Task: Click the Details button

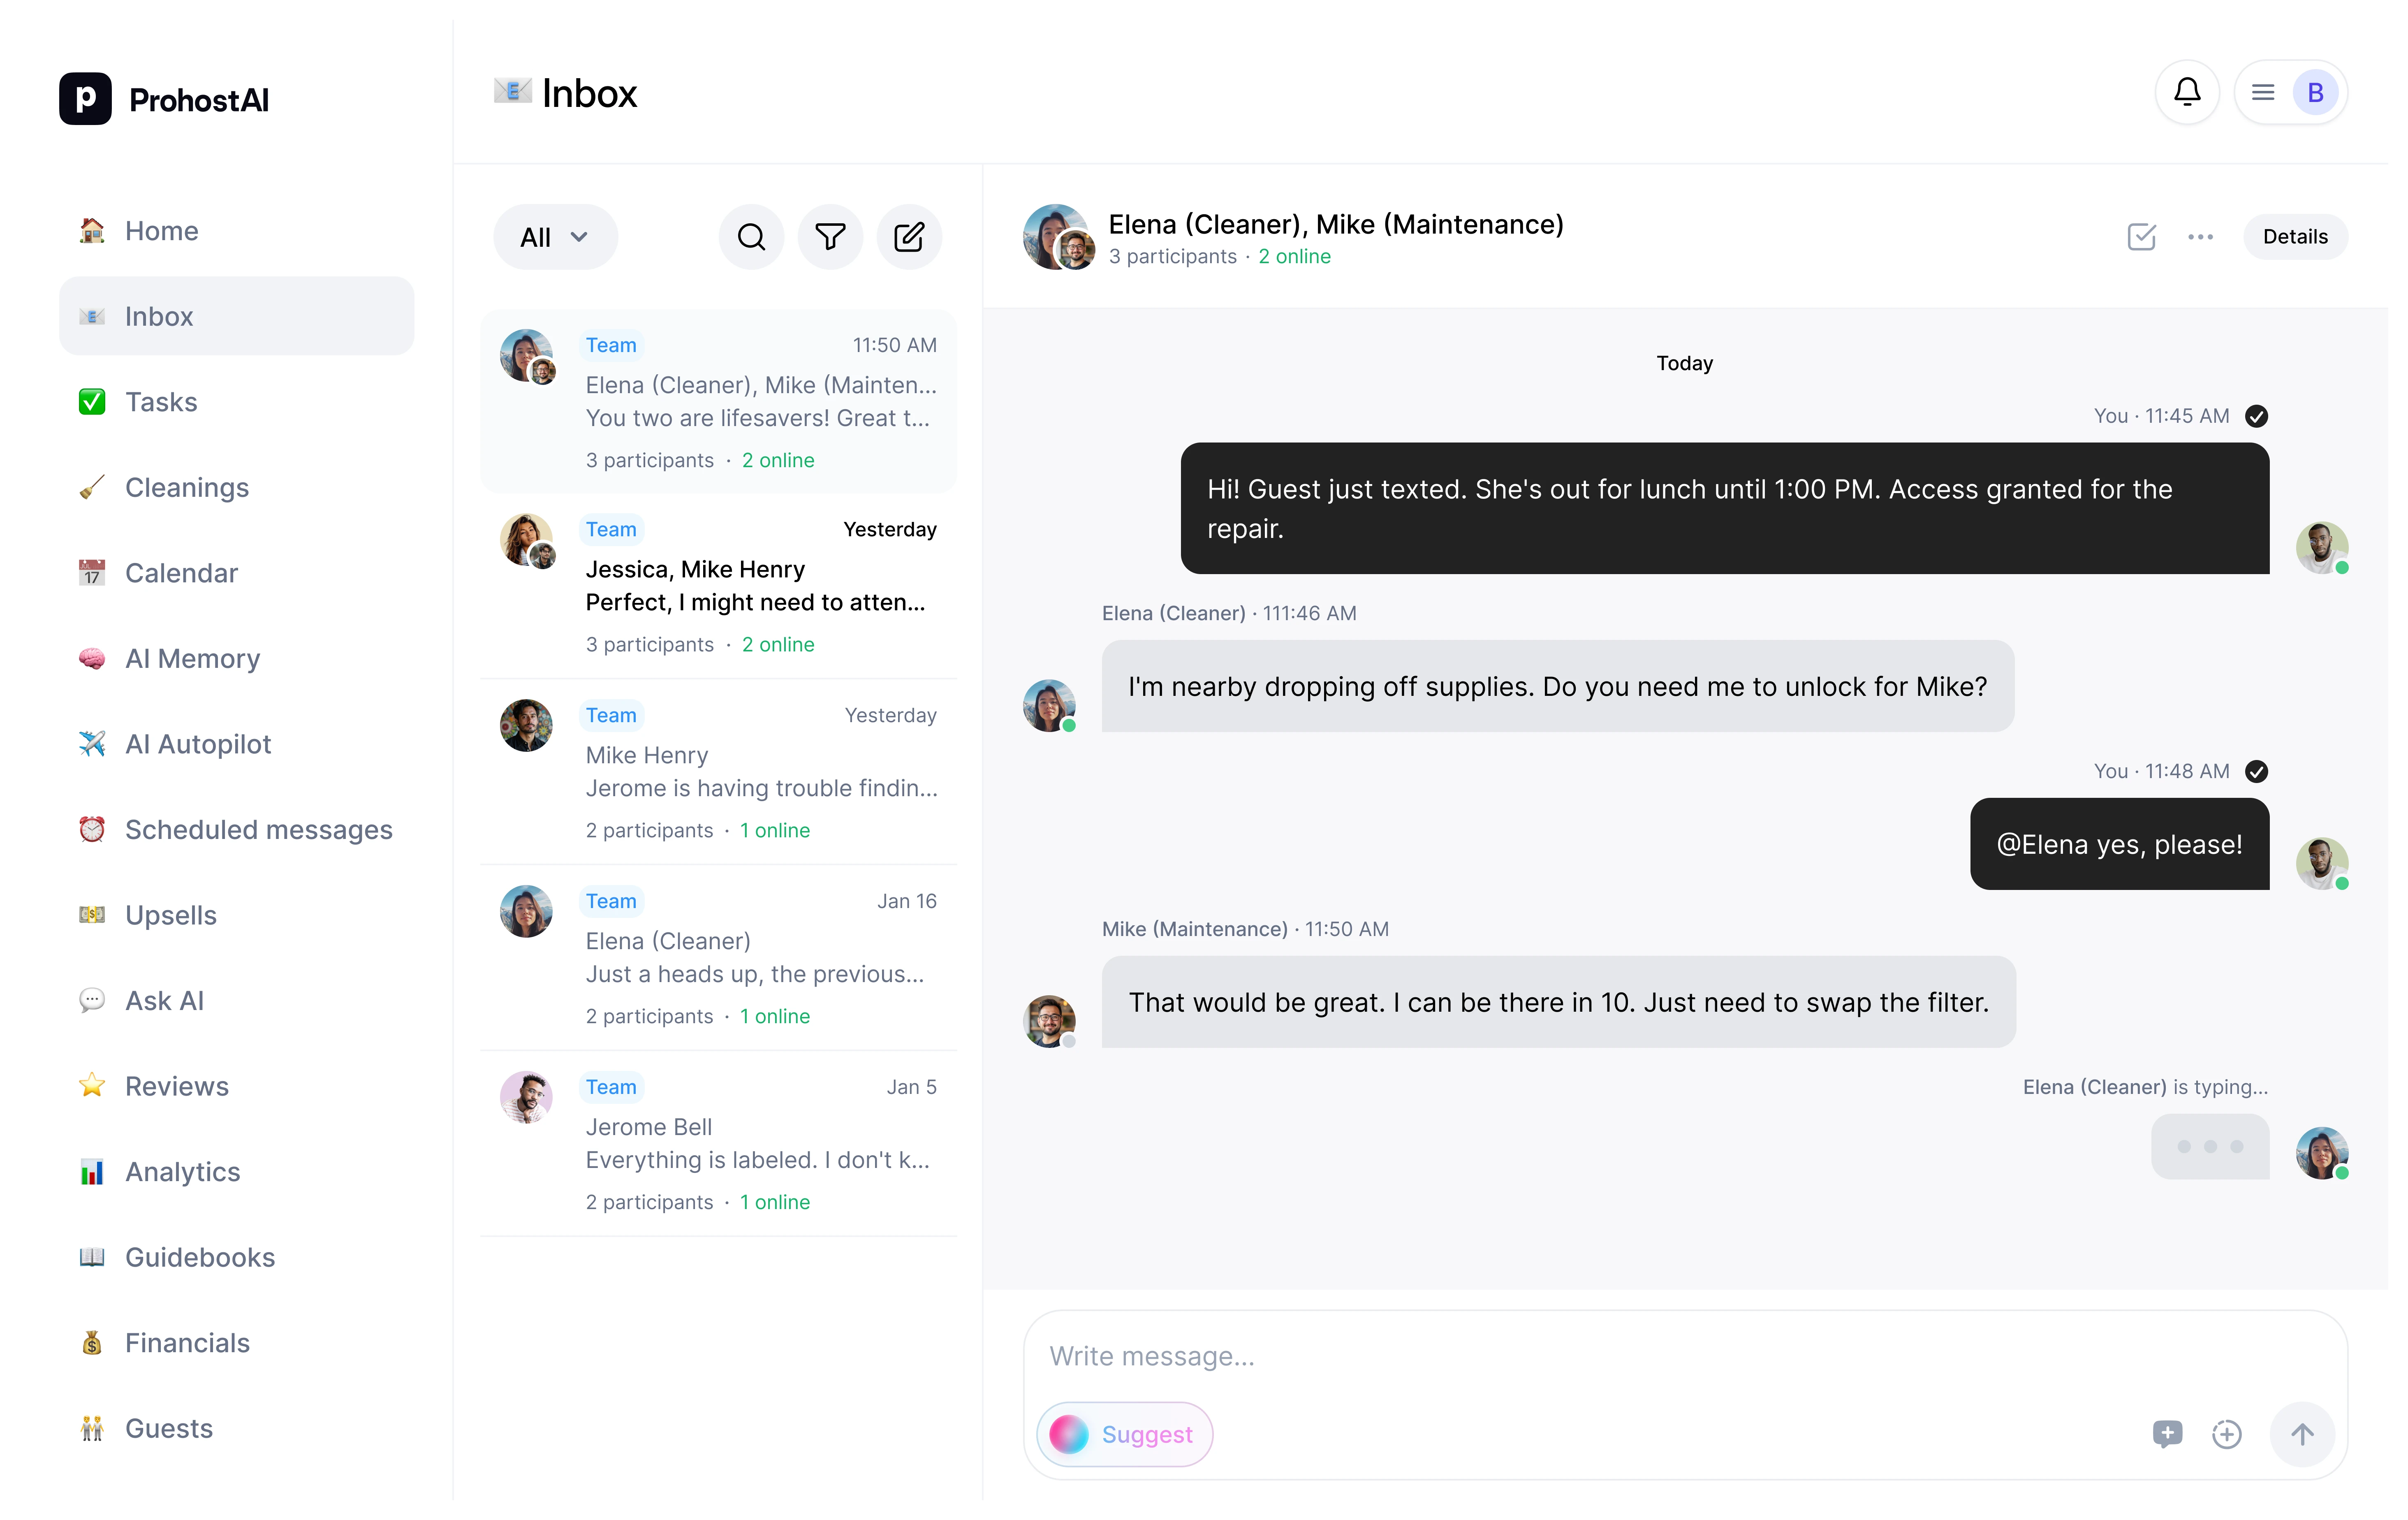Action: [x=2295, y=237]
